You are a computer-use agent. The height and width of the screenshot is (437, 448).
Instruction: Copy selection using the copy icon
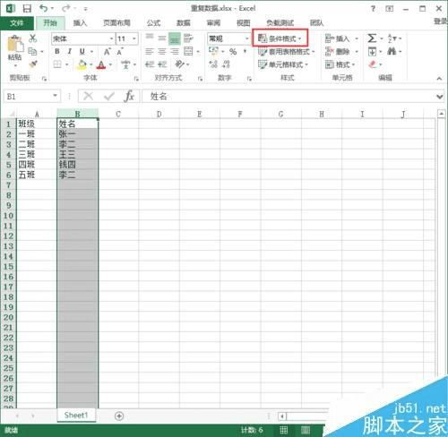(x=32, y=51)
